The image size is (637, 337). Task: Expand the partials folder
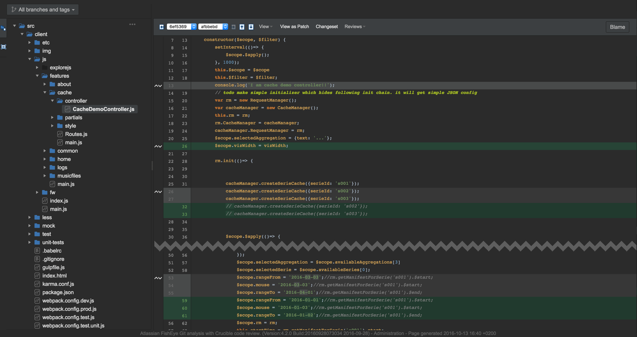click(x=52, y=117)
